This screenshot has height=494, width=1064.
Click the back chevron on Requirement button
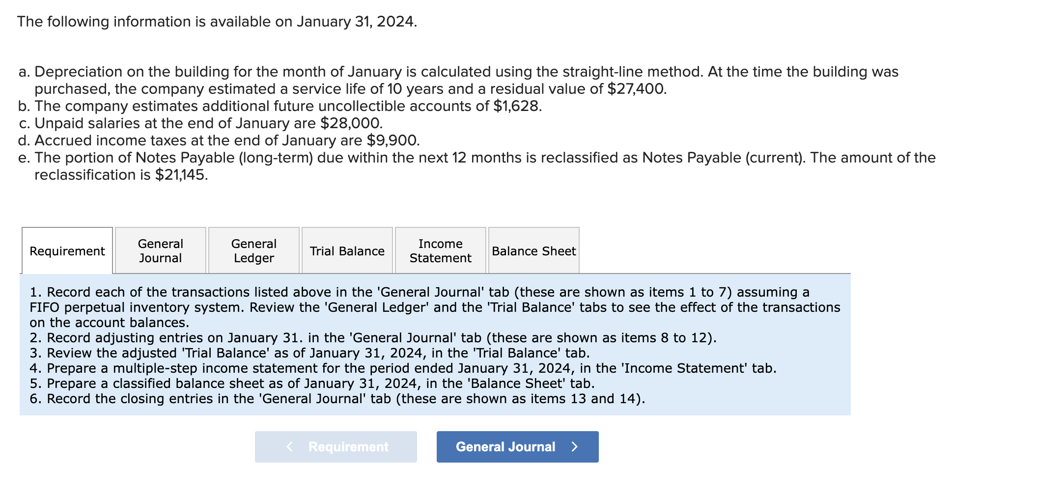(289, 446)
